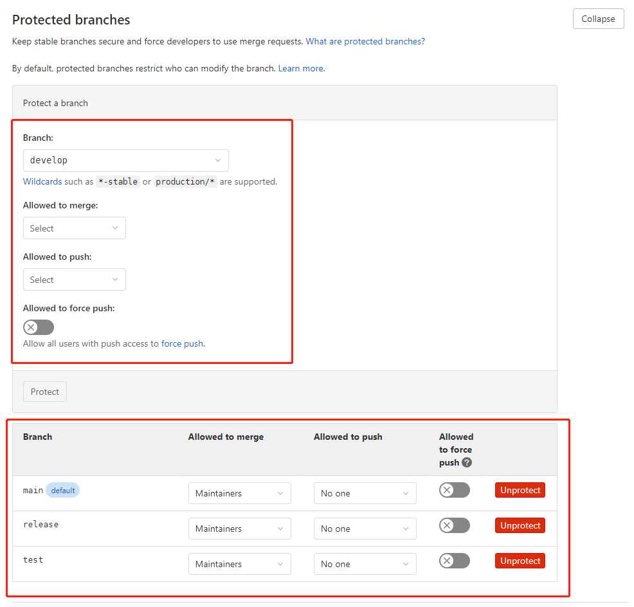The height and width of the screenshot is (607, 634).
Task: Open the Maintainers merge dropdown for release
Action: point(239,529)
